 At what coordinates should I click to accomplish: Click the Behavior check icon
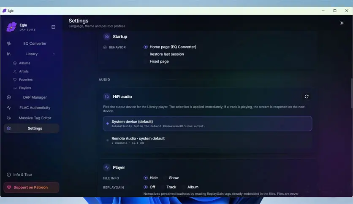pos(105,47)
